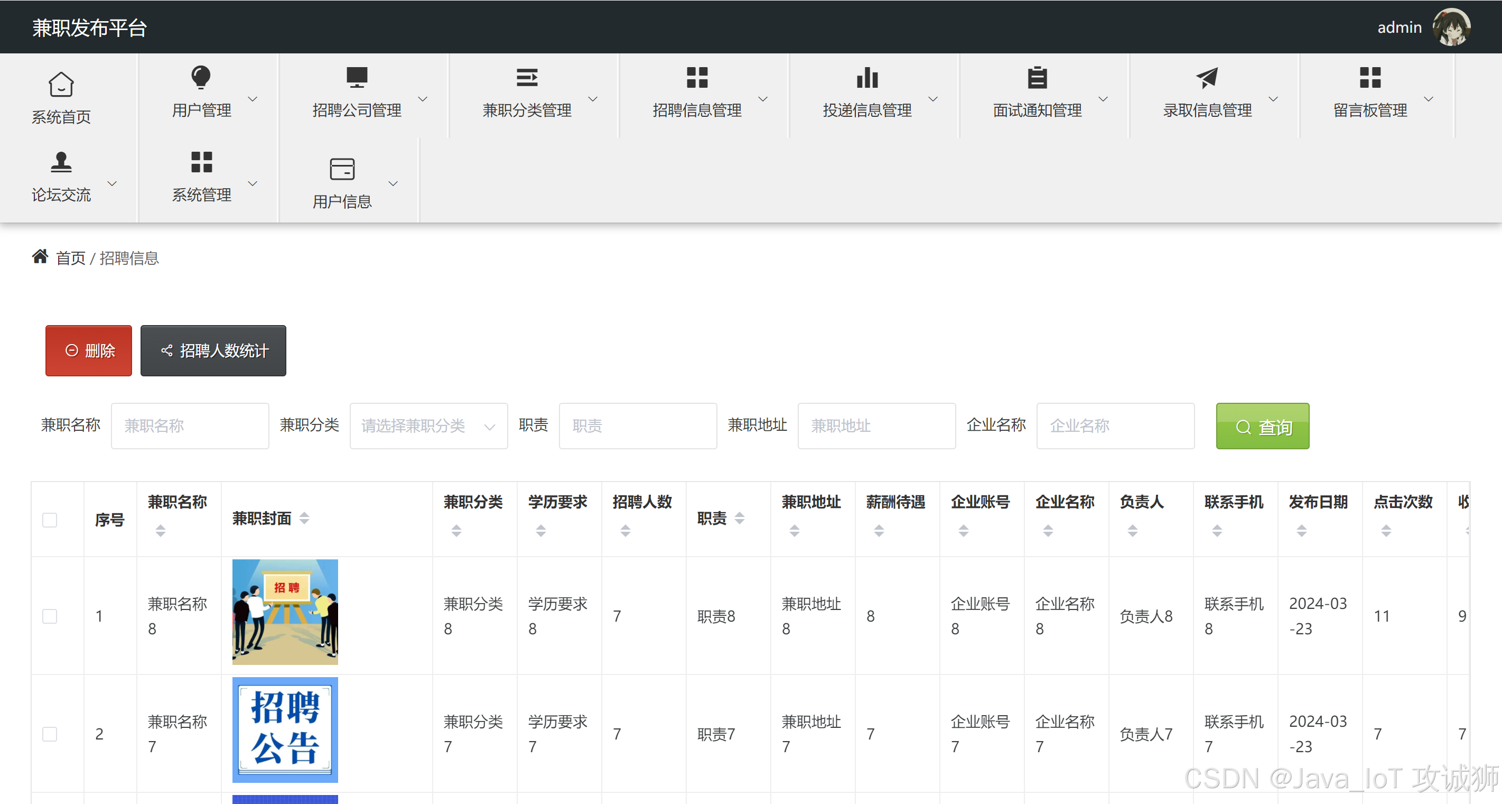The image size is (1502, 804).
Task: Click the 招聘公司管理 monitor icon
Action: 357,77
